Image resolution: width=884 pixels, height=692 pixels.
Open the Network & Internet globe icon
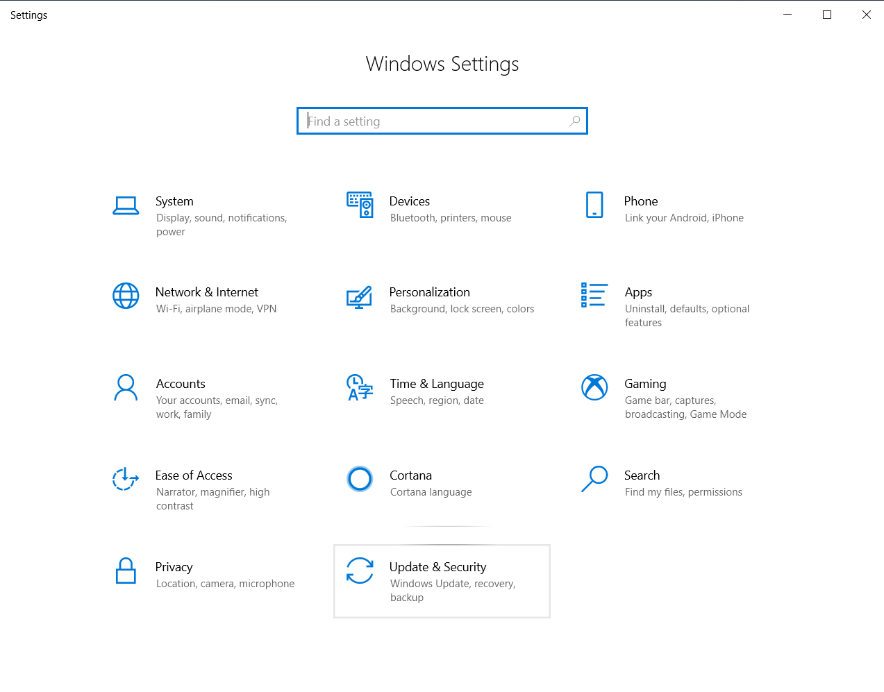coord(126,296)
